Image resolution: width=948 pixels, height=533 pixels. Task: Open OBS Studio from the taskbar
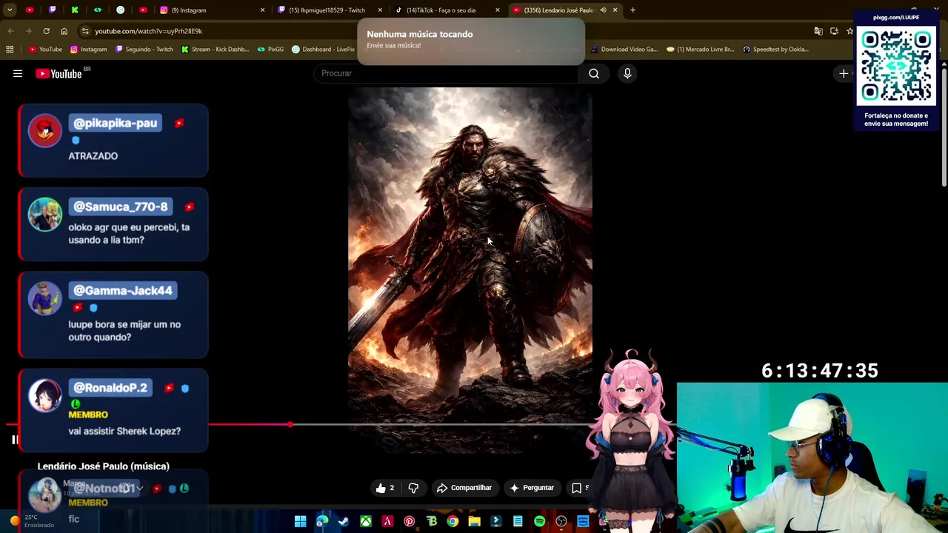[x=561, y=522]
